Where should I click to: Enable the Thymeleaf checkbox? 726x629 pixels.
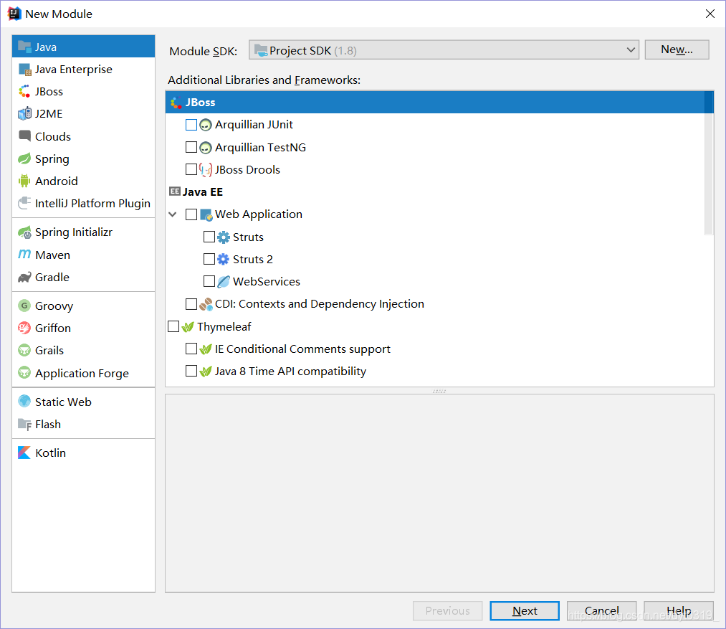[173, 326]
